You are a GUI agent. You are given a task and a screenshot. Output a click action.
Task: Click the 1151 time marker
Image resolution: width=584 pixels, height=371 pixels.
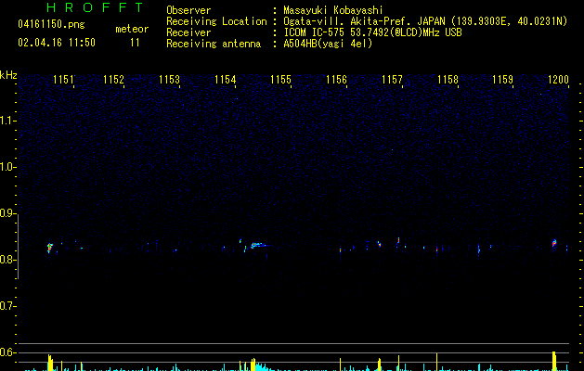[64, 80]
